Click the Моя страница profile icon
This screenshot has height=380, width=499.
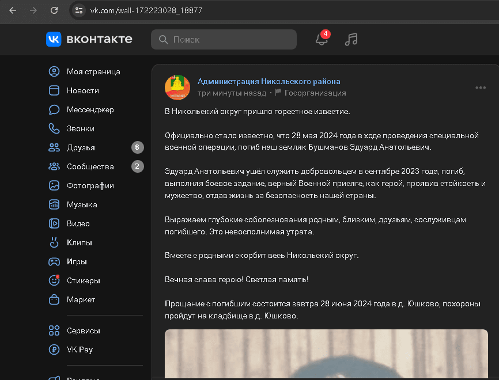click(54, 71)
